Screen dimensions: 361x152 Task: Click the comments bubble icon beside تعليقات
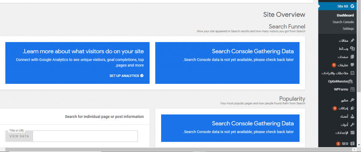tap(352, 65)
